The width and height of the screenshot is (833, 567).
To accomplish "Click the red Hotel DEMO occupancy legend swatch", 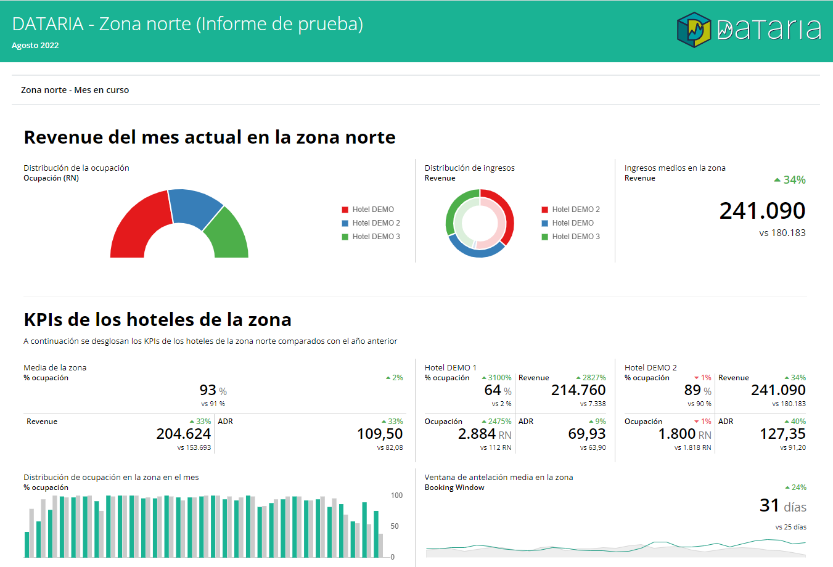I will pyautogui.click(x=345, y=210).
